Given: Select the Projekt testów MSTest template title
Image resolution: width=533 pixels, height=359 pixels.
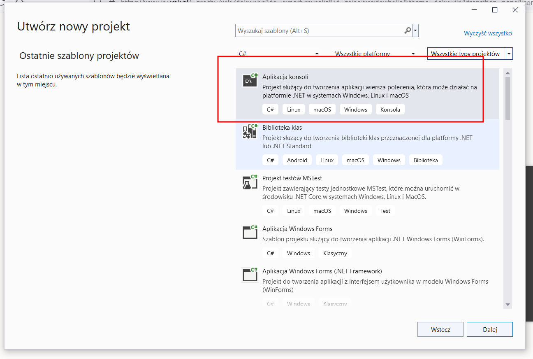Looking at the screenshot, I should tap(292, 178).
